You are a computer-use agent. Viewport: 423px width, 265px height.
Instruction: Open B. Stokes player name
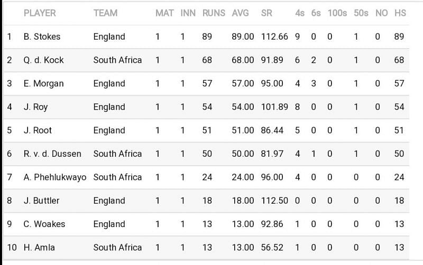(x=42, y=36)
